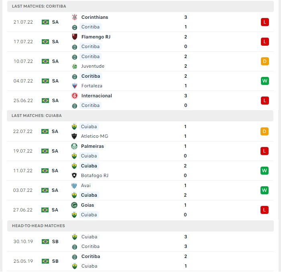Click the Corinthians club crest icon
Viewport: 281px width, 272px height.
pyautogui.click(x=75, y=17)
